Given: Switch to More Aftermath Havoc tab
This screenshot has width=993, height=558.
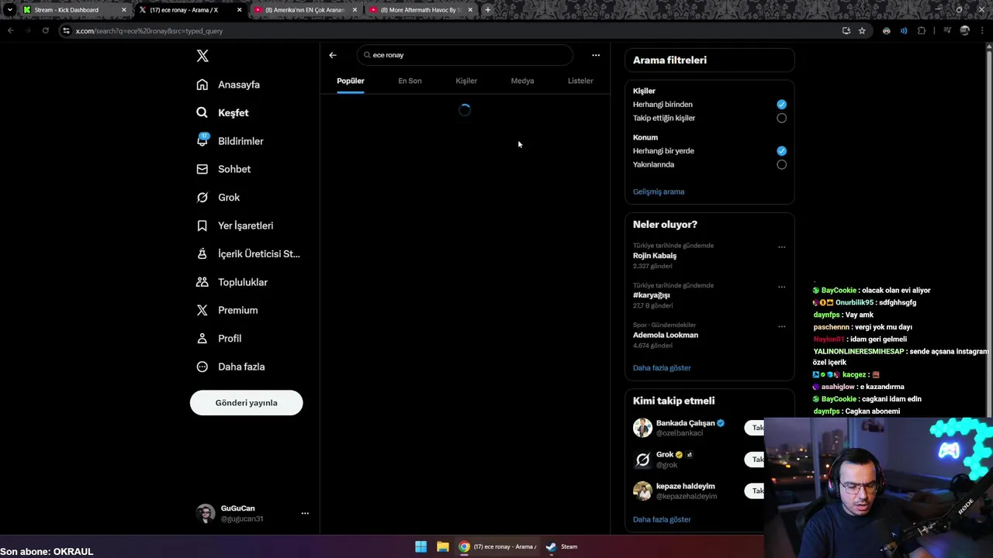Looking at the screenshot, I should (419, 10).
